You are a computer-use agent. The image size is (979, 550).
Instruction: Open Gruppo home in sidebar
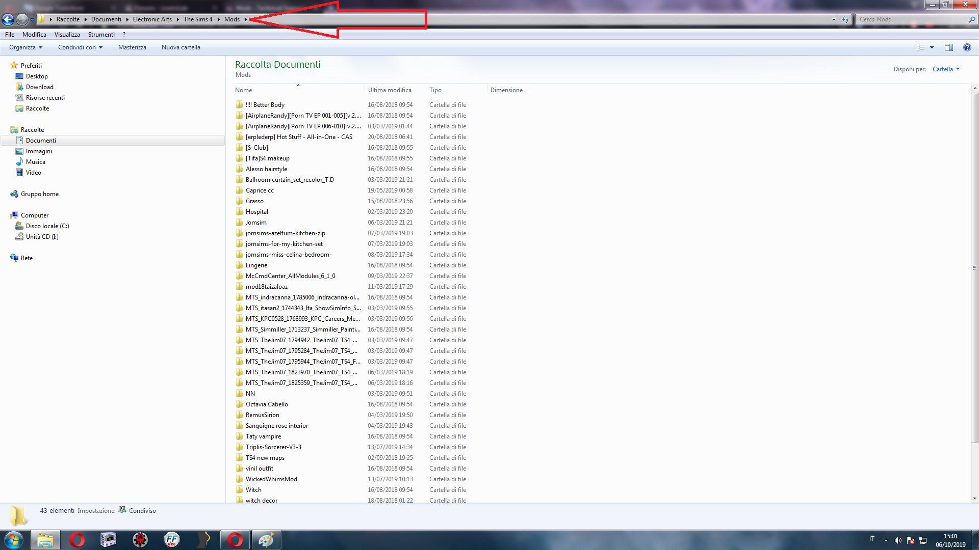(40, 194)
